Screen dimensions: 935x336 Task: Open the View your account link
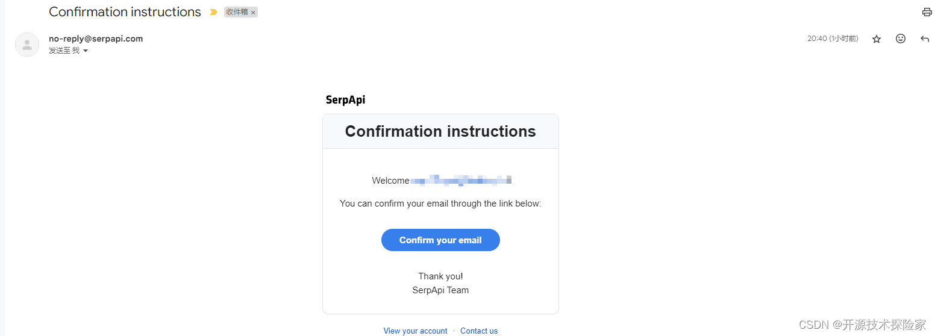pos(415,331)
